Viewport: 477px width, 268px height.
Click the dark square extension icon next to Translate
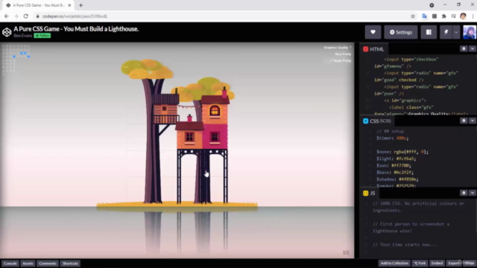point(435,16)
